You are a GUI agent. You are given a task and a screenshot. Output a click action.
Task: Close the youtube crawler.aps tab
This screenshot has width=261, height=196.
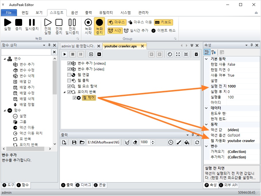pyautogui.click(x=142, y=46)
